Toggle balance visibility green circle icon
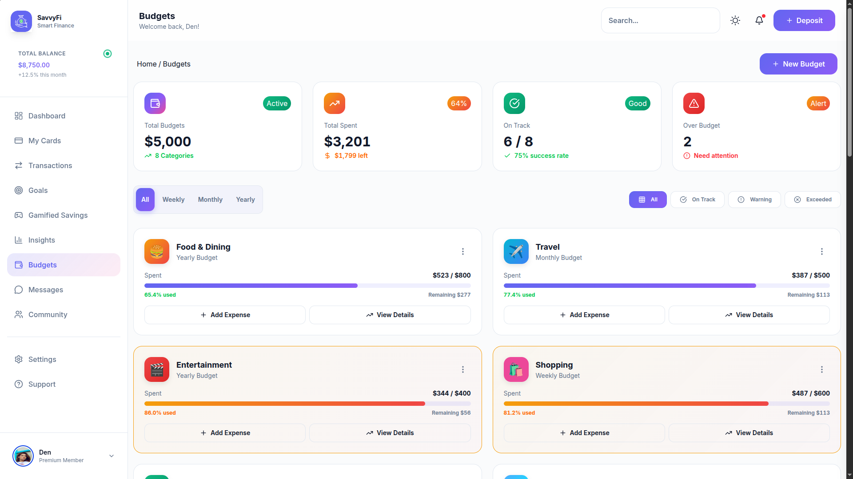This screenshot has width=853, height=479. click(x=108, y=54)
